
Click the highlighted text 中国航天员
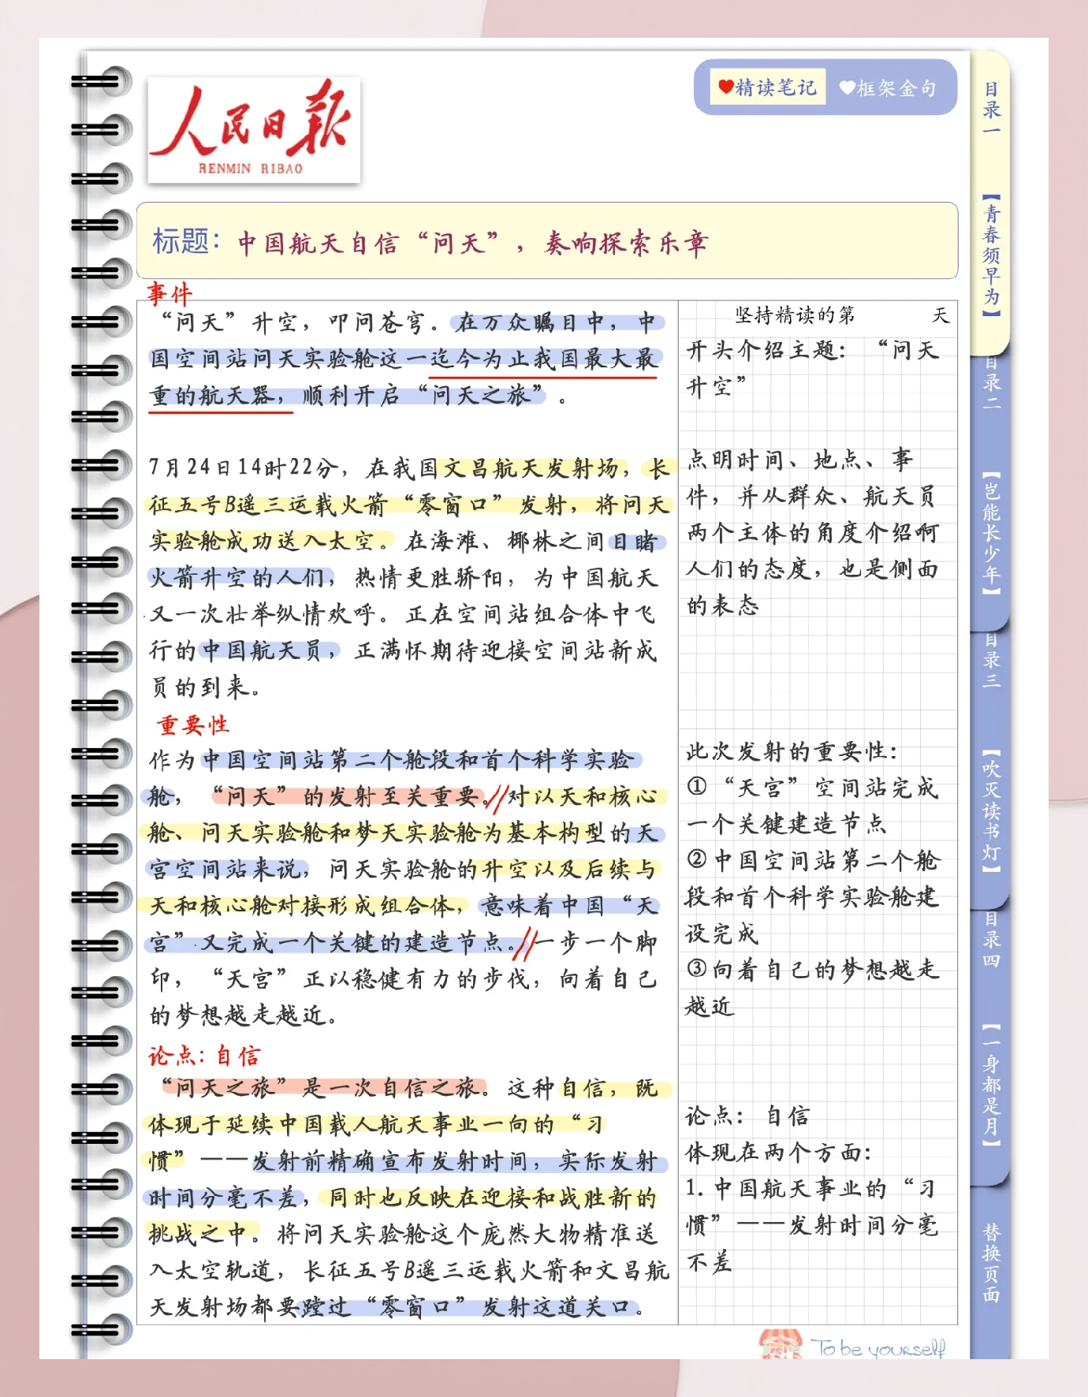click(261, 650)
